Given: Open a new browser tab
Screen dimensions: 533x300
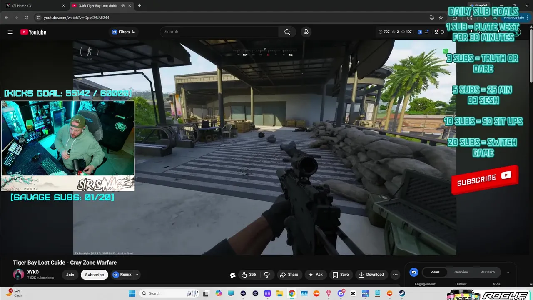Looking at the screenshot, I should [139, 6].
